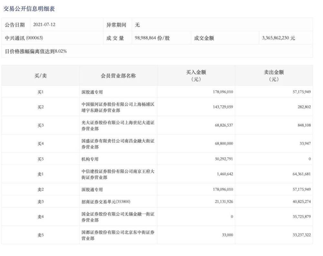
Task: Click the turnover amount 3,365,862,230 元
Action: click(x=278, y=38)
